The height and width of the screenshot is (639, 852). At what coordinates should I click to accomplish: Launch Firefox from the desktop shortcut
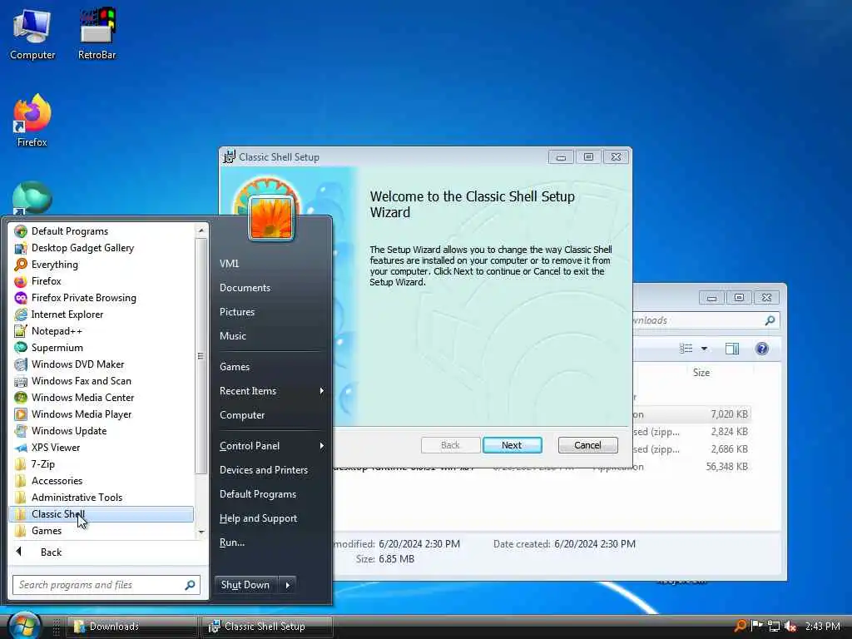pyautogui.click(x=32, y=121)
